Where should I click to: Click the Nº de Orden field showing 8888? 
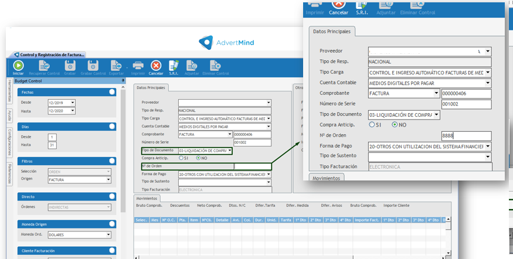[466, 135]
